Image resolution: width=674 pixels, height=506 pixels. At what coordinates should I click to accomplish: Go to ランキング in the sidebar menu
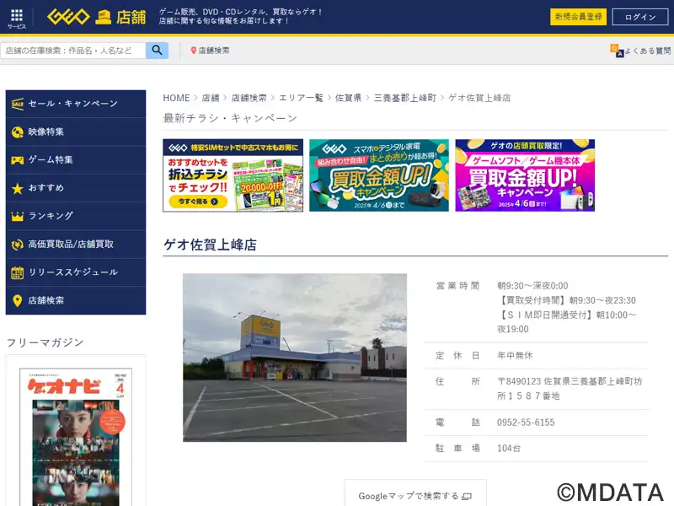click(76, 216)
